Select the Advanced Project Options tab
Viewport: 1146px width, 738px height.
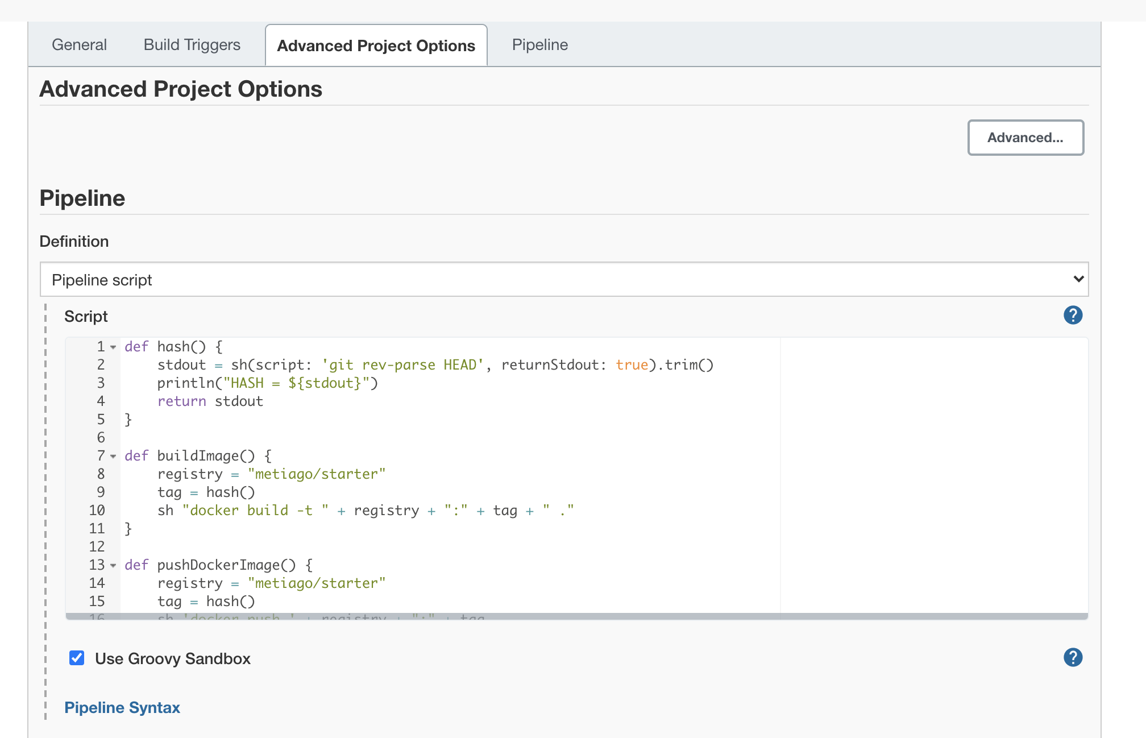pos(376,45)
